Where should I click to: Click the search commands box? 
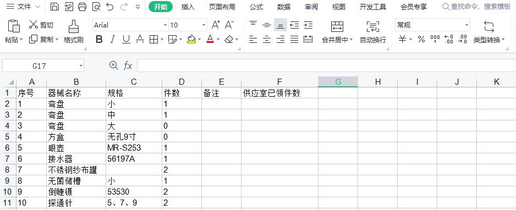476,7
